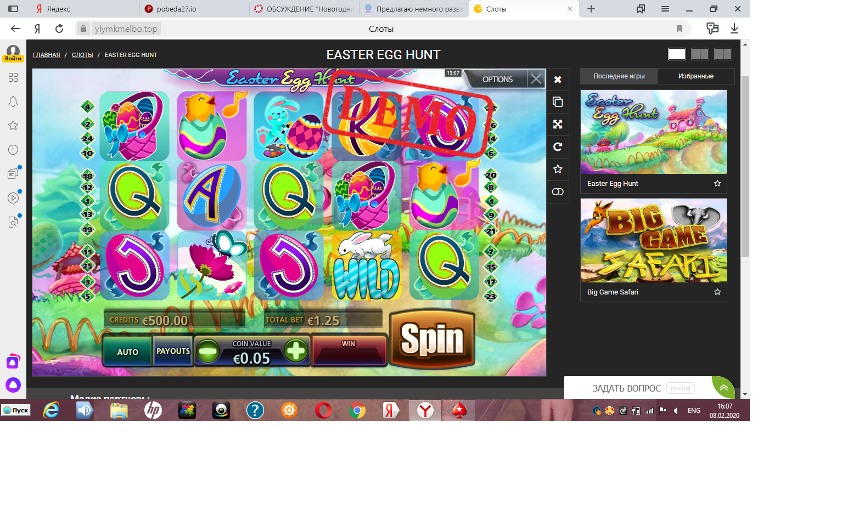Open the Easter Egg Hunt thumbnail
This screenshot has width=853, height=510.
tap(654, 132)
